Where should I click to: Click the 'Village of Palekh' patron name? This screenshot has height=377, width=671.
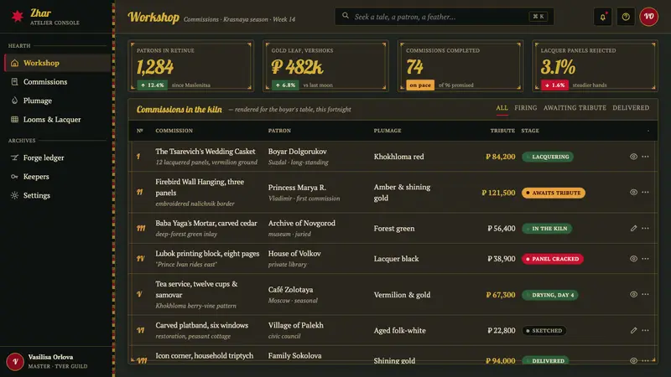click(296, 325)
